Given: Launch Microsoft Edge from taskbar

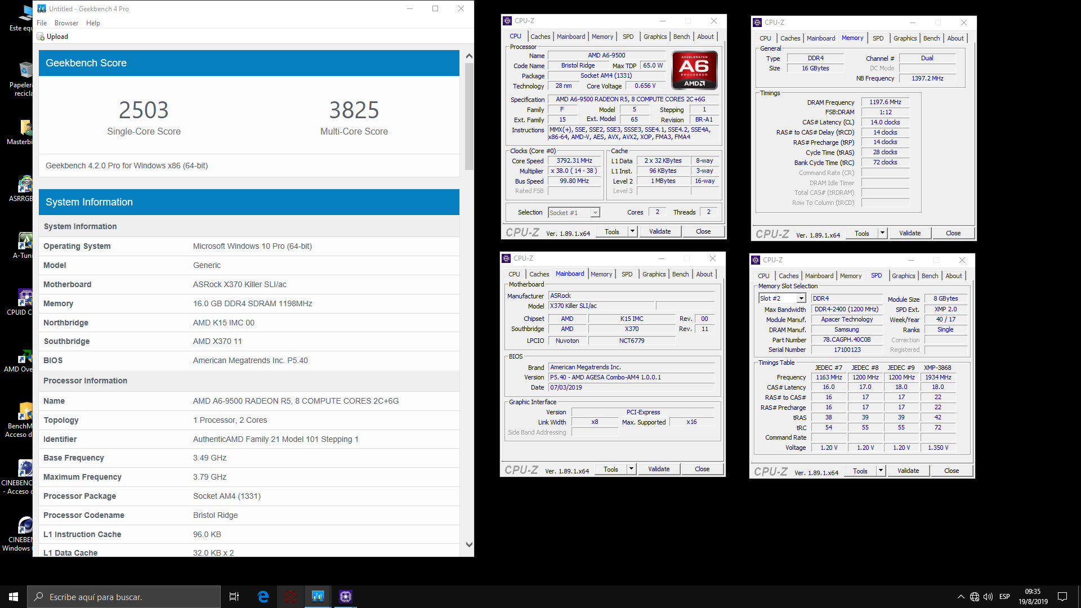Looking at the screenshot, I should tap(263, 597).
